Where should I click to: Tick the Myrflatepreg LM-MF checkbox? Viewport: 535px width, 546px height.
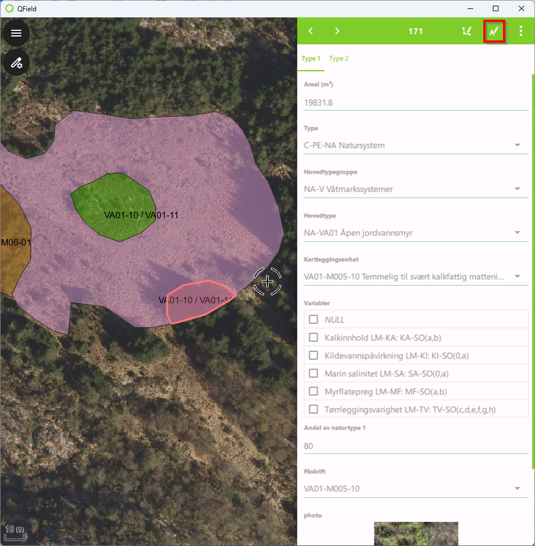pyautogui.click(x=314, y=391)
